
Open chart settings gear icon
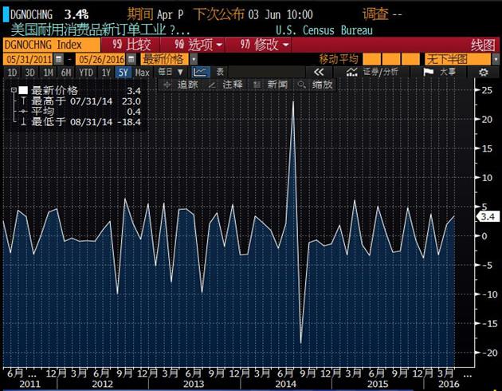click(x=483, y=72)
